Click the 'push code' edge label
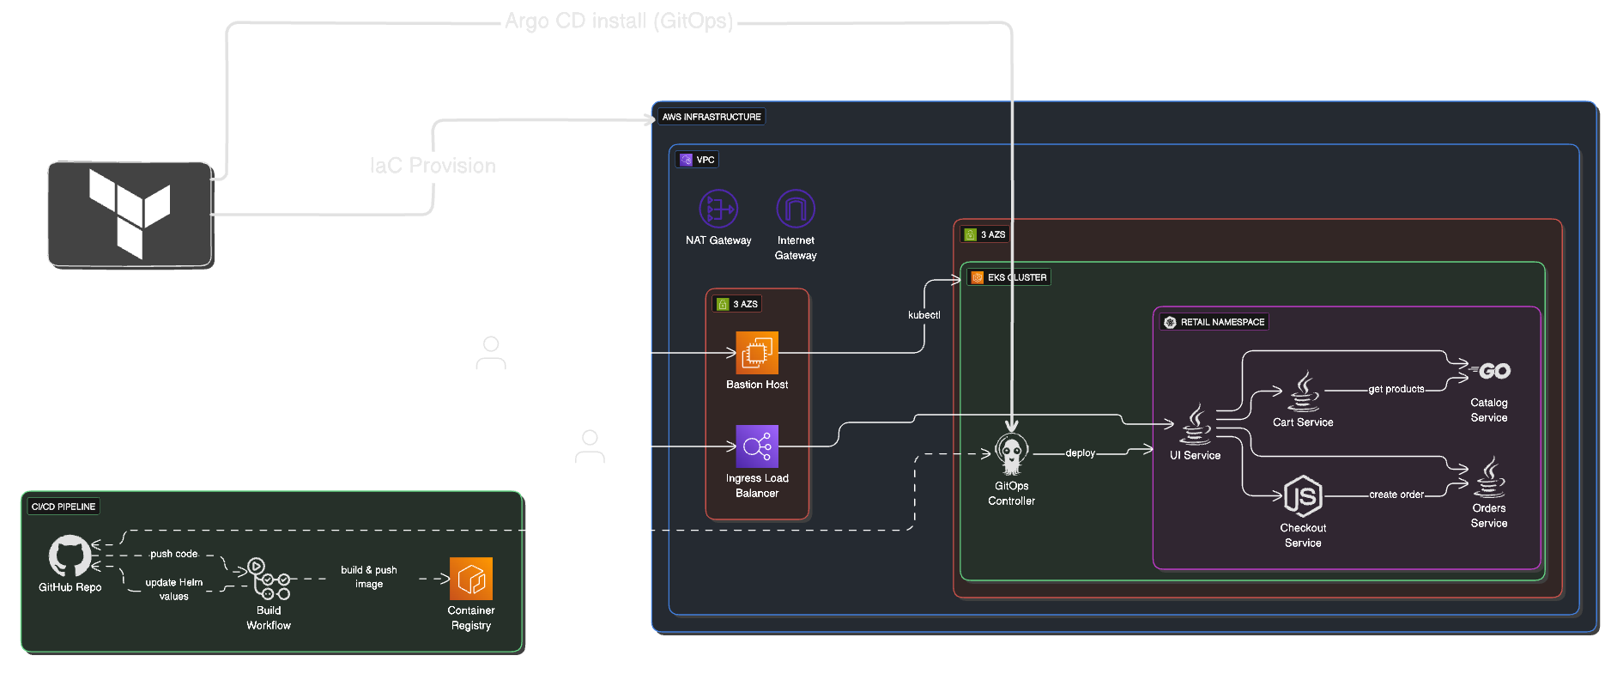Screen dimensions: 1617x686 [174, 554]
